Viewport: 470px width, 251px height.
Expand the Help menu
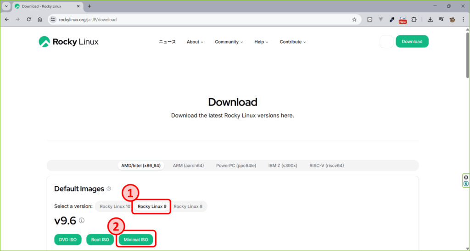pos(261,42)
